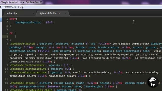This screenshot has height=91, width=162.
Task: Switch to the index.php tab
Action: [x=12, y=13]
